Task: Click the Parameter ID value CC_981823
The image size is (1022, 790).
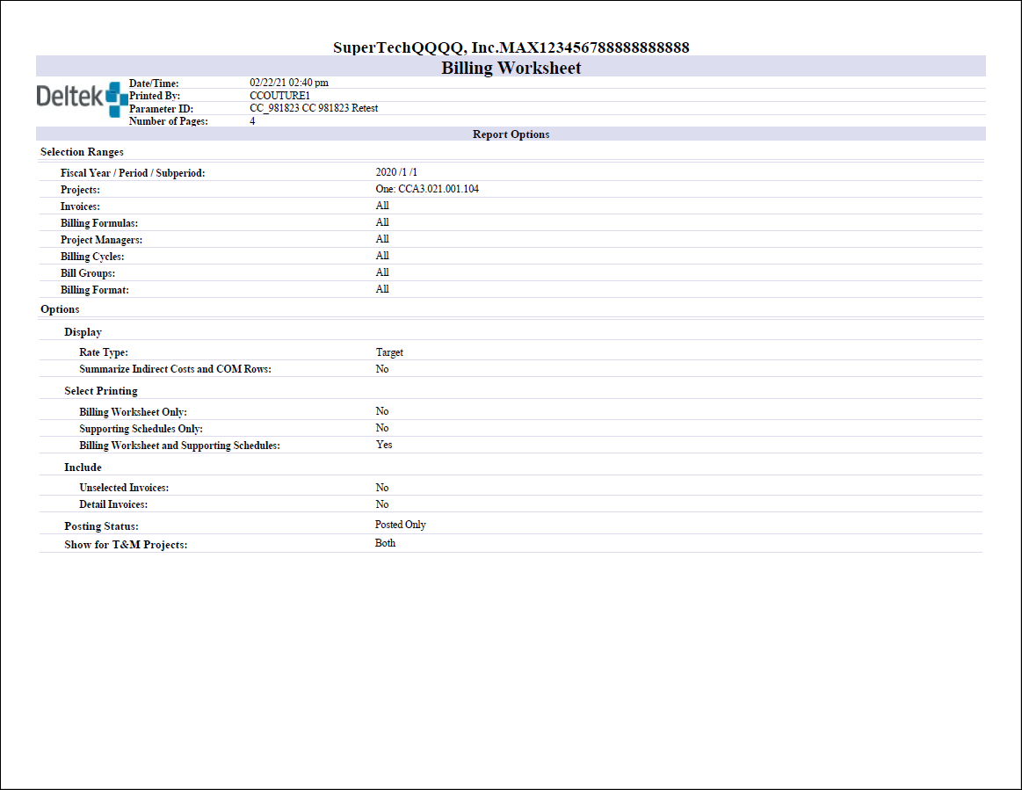Action: [x=314, y=108]
